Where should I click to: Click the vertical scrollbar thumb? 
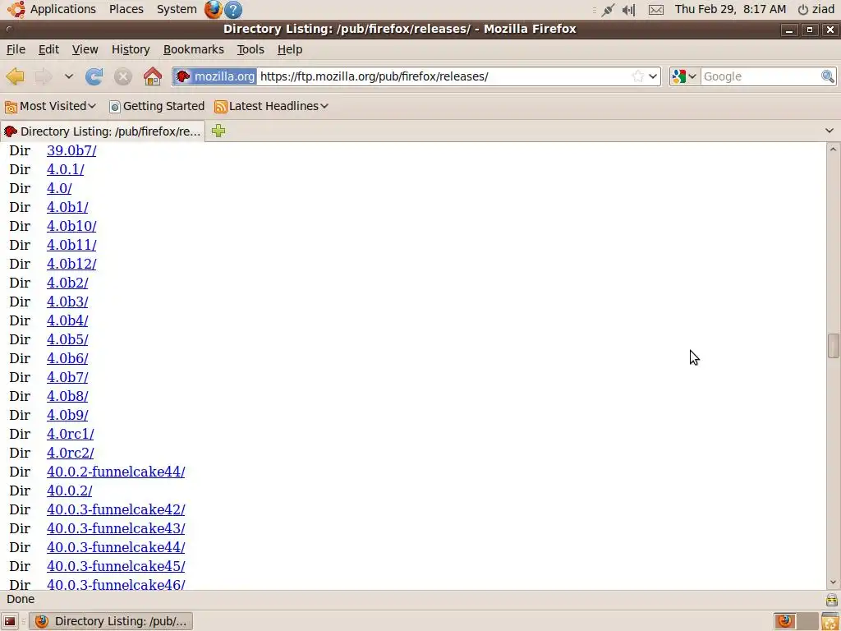click(833, 346)
